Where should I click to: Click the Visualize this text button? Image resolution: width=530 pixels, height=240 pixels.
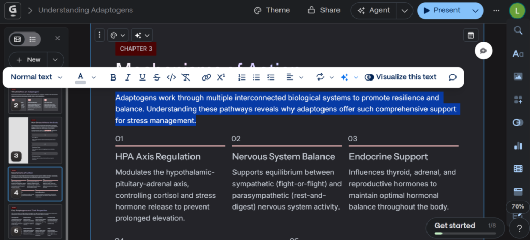click(x=401, y=77)
